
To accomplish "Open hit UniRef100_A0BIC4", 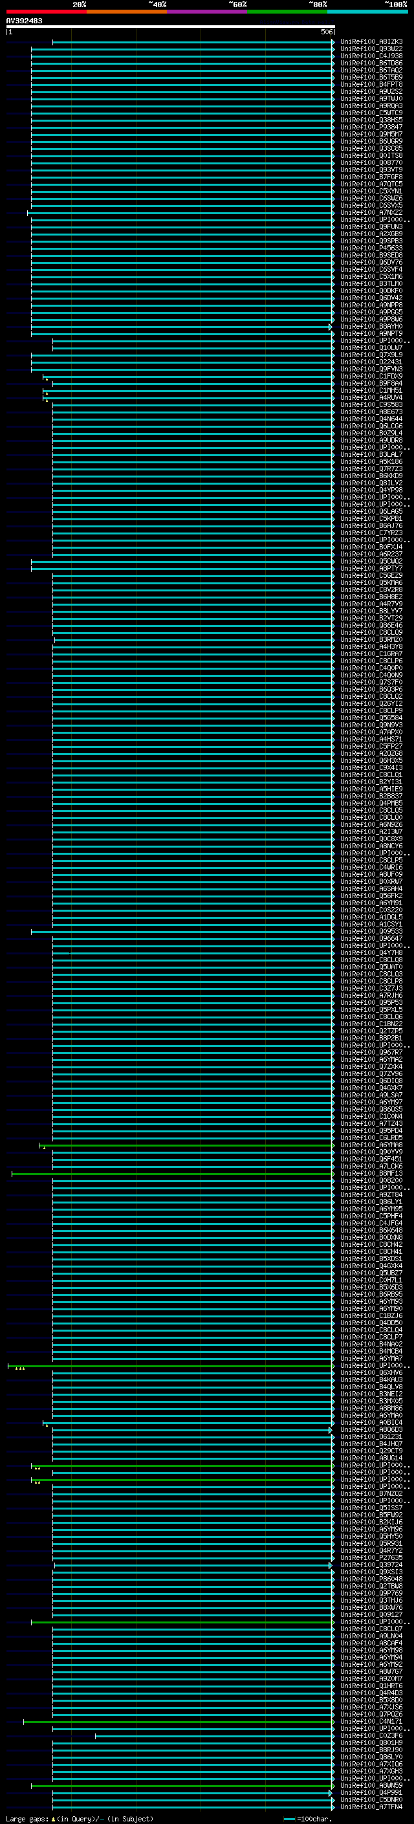I will coord(371,1422).
